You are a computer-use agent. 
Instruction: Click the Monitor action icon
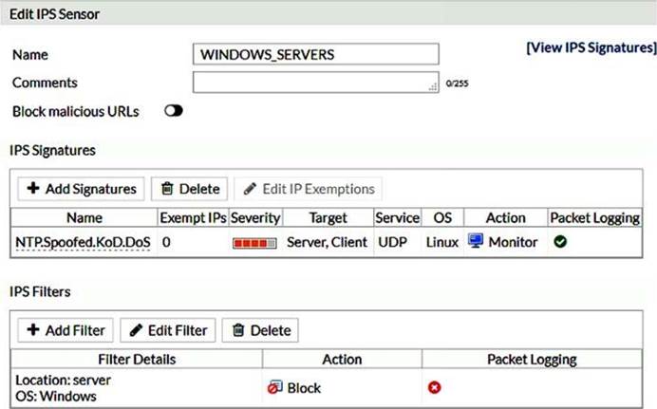click(476, 242)
